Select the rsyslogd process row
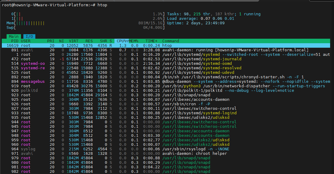 pyautogui.click(x=166, y=149)
